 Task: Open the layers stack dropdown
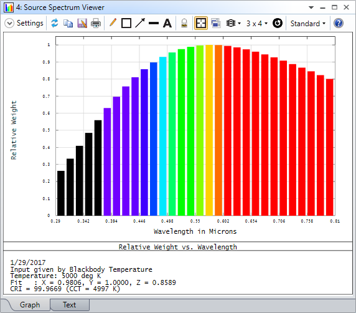point(233,23)
